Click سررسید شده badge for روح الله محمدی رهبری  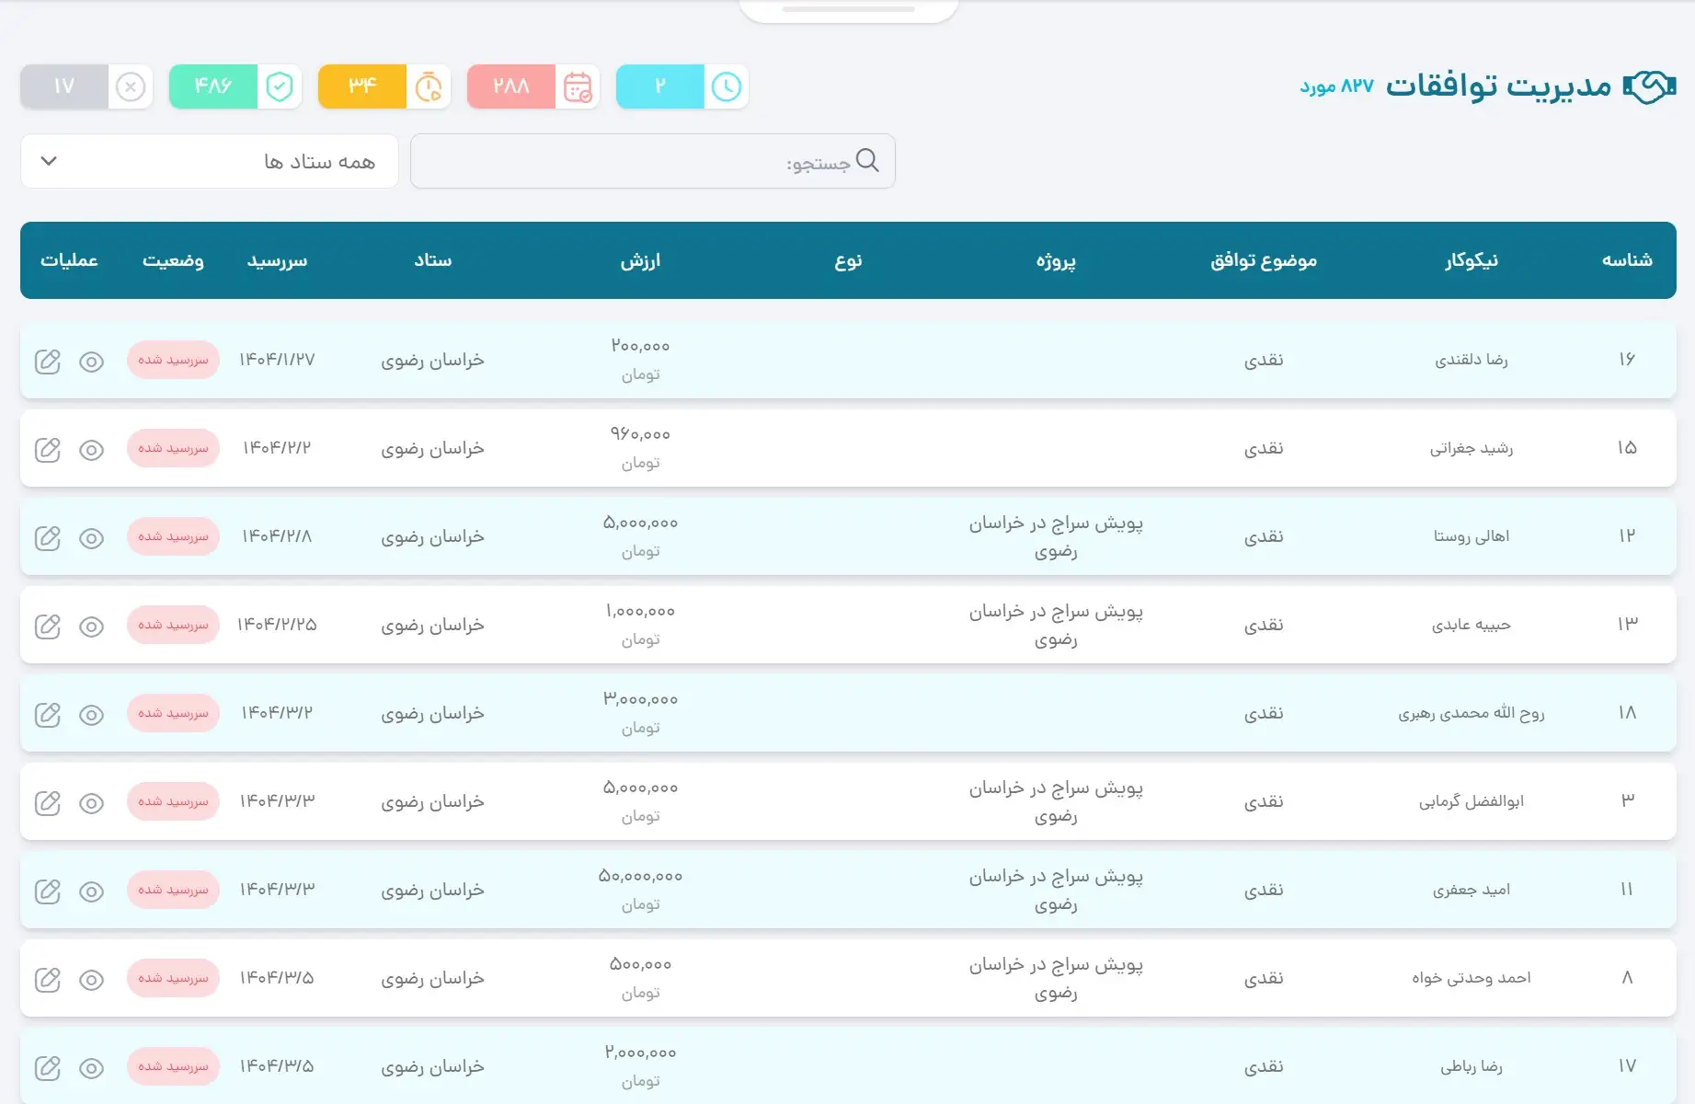coord(173,713)
